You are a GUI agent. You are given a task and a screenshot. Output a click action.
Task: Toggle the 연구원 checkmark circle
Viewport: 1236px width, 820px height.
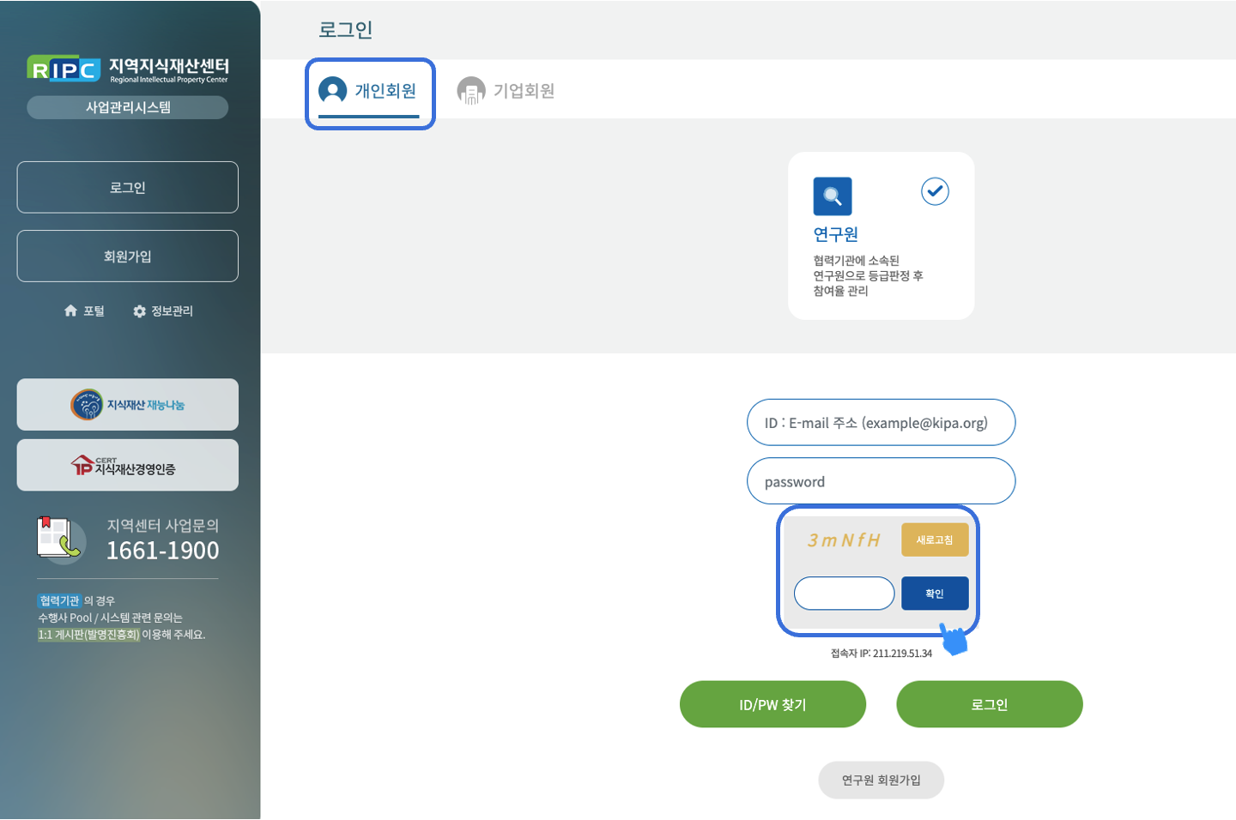[x=935, y=191]
